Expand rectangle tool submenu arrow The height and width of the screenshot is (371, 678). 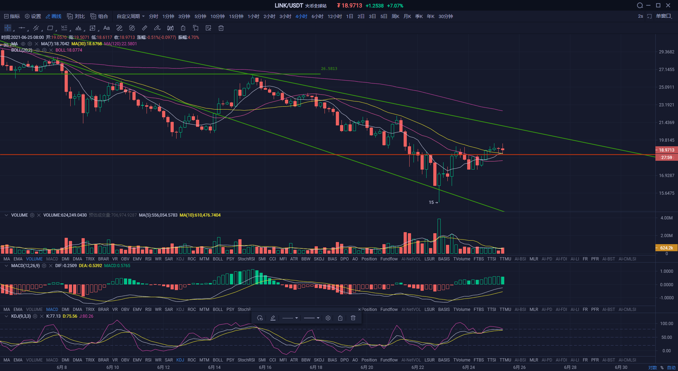[x=56, y=31]
